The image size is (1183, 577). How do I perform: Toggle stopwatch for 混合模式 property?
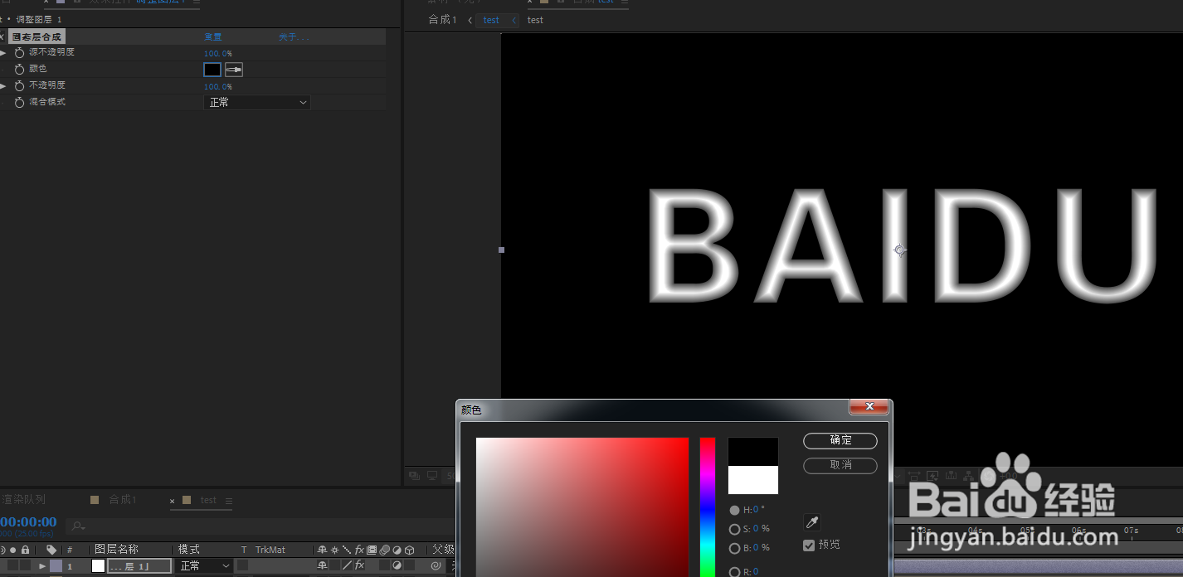[x=20, y=102]
